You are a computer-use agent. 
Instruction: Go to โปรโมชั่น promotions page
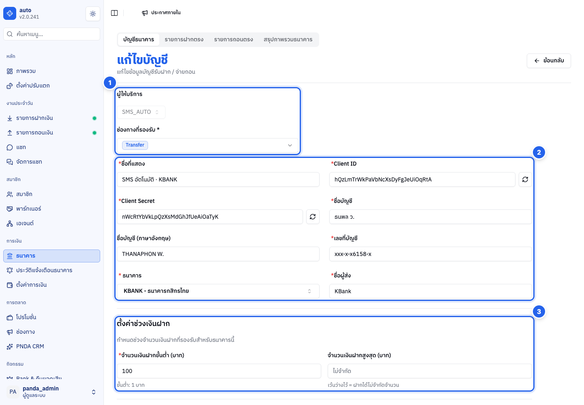tap(52, 318)
